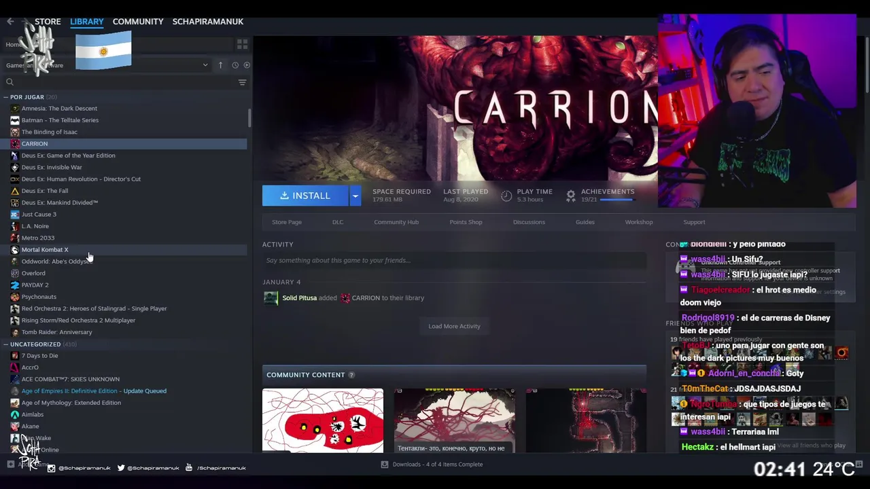Open the SCHAPIRAMANUK profile tab

pos(208,22)
